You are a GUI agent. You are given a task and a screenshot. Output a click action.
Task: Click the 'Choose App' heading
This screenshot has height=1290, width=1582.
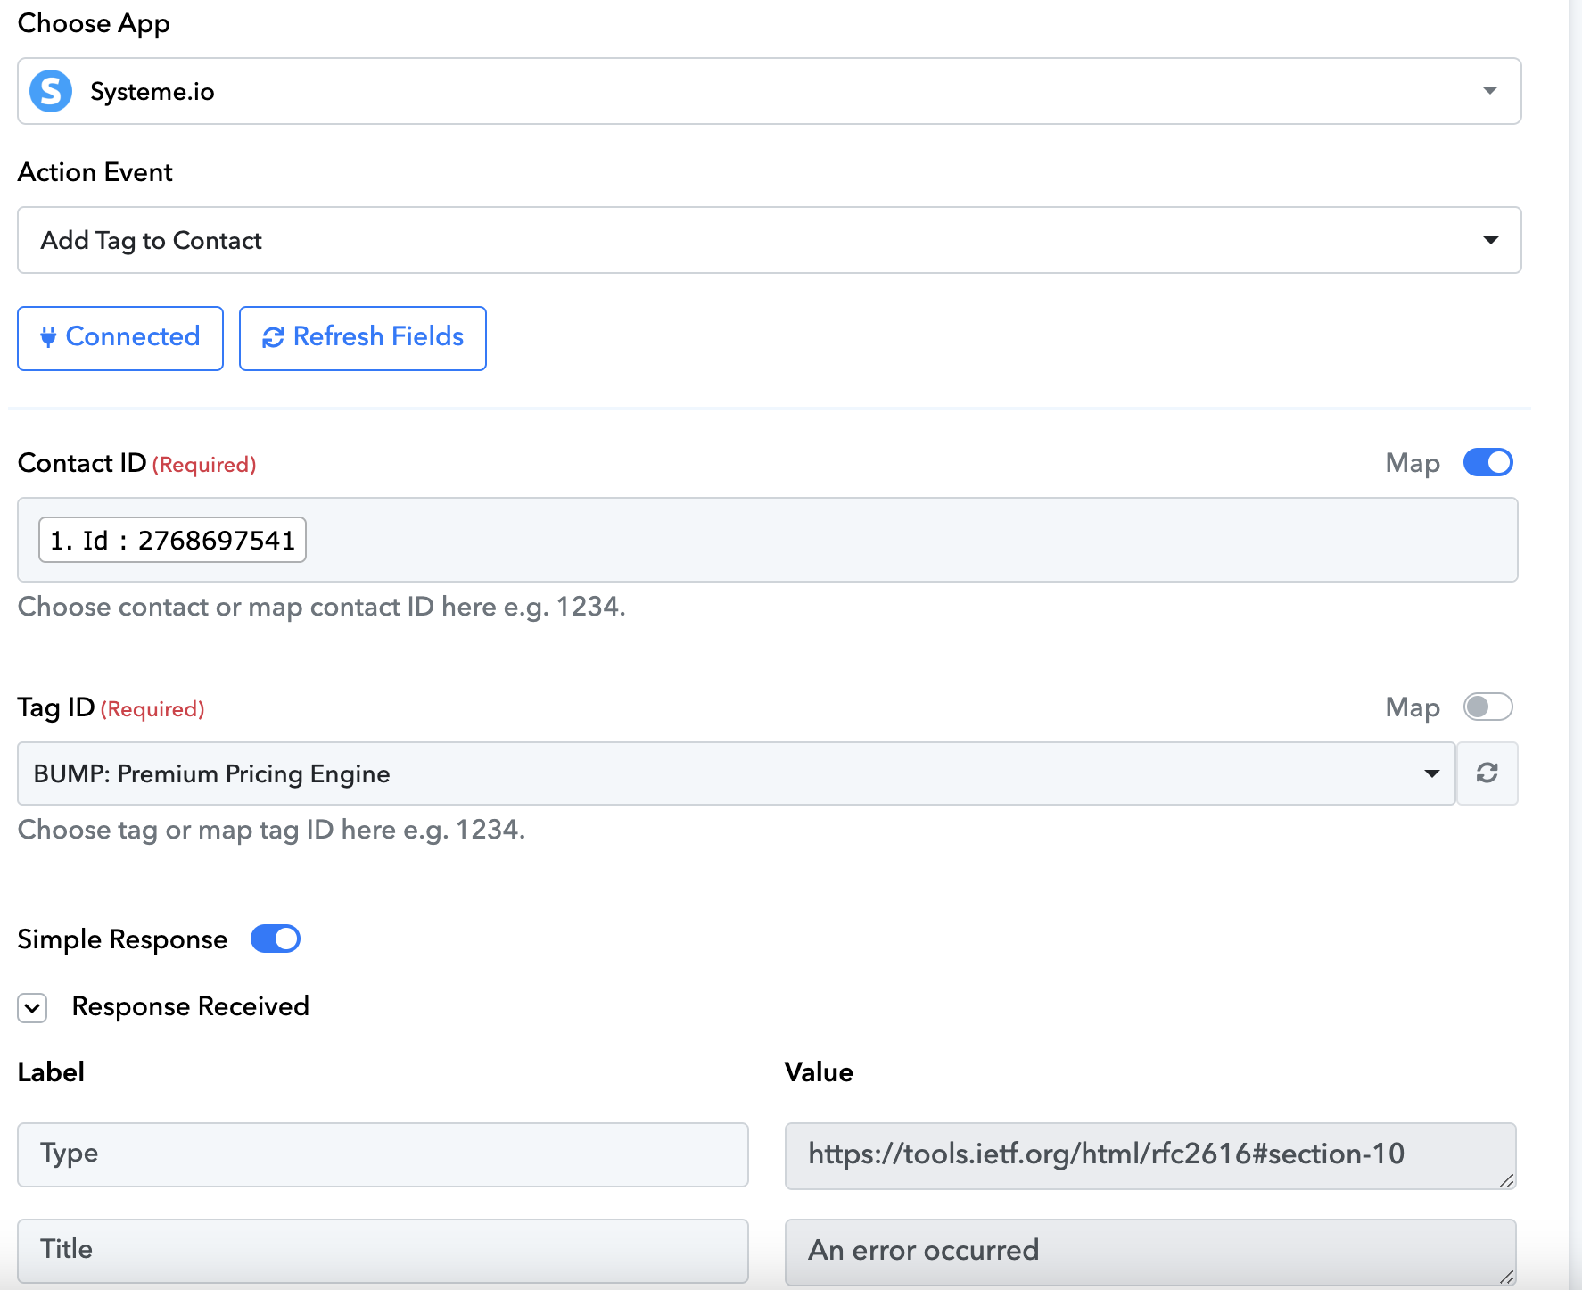tap(94, 23)
